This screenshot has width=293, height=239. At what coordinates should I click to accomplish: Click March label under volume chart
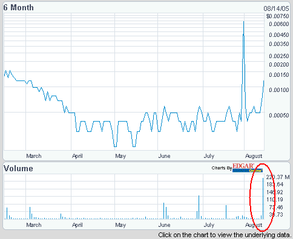click(34, 225)
